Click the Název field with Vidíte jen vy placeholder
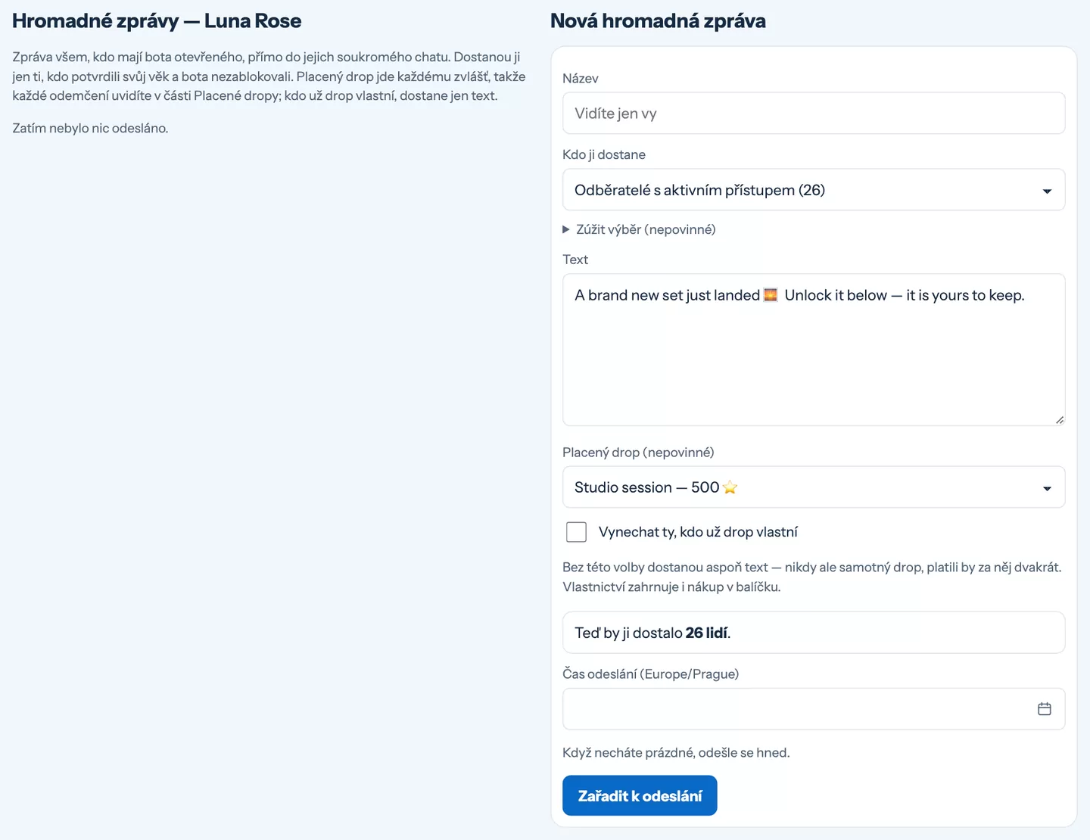The width and height of the screenshot is (1090, 840). click(814, 114)
